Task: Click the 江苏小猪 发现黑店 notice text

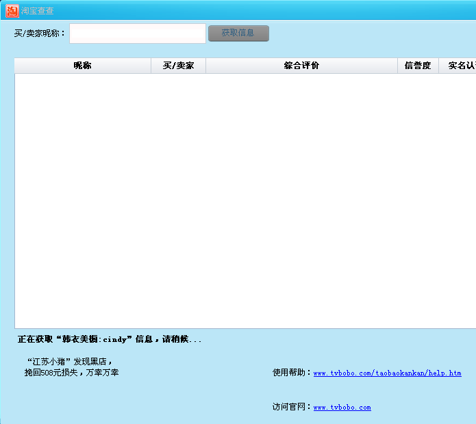Action: coord(70,361)
